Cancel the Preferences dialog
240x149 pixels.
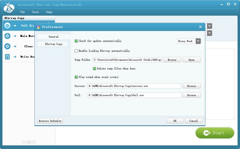click(x=194, y=121)
